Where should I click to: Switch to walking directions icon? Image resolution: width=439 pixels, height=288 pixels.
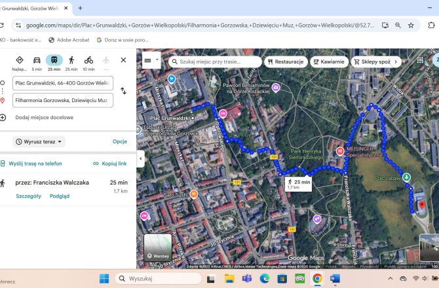pyautogui.click(x=71, y=60)
